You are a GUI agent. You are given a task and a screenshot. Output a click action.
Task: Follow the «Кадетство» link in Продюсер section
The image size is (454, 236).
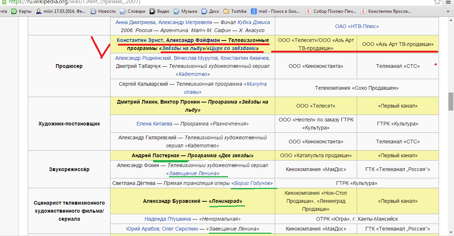point(193,74)
